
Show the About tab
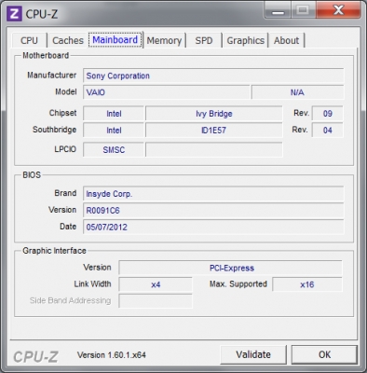pos(286,40)
